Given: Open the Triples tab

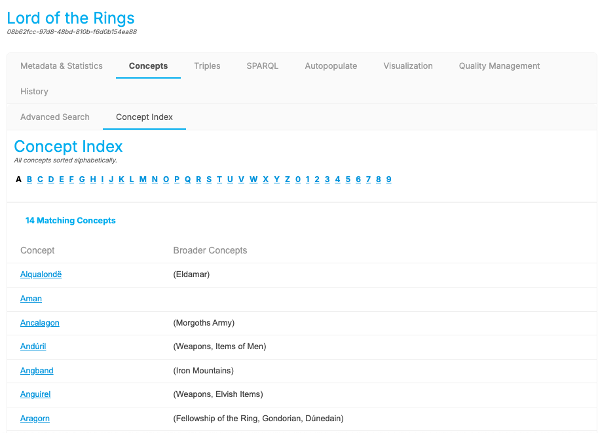Looking at the screenshot, I should [207, 66].
